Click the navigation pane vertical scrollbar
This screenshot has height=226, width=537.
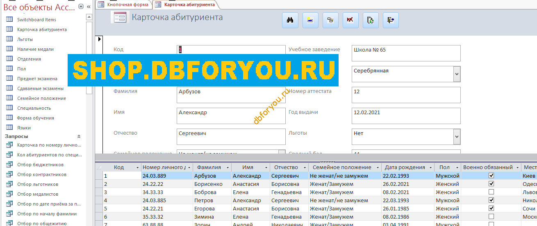(x=89, y=57)
